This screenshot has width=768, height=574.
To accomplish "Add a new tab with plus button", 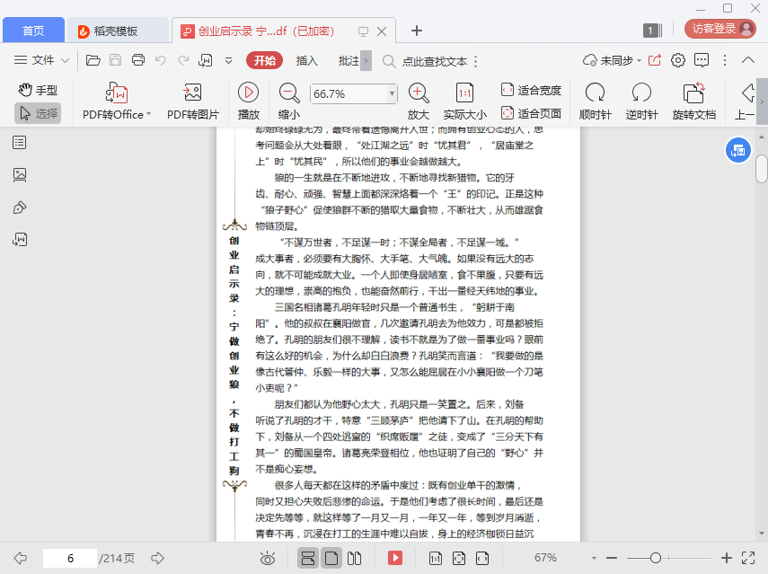I will tap(416, 31).
